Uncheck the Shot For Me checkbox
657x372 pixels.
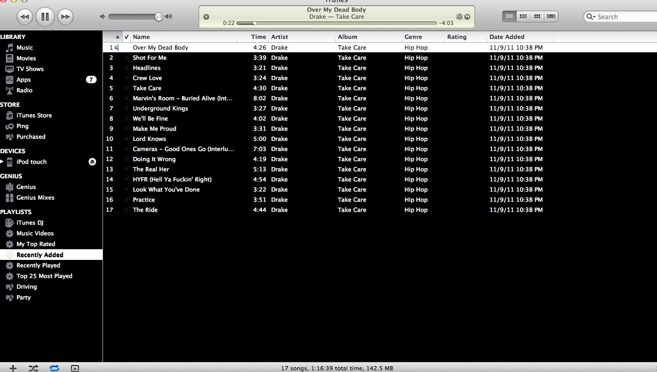(x=126, y=58)
